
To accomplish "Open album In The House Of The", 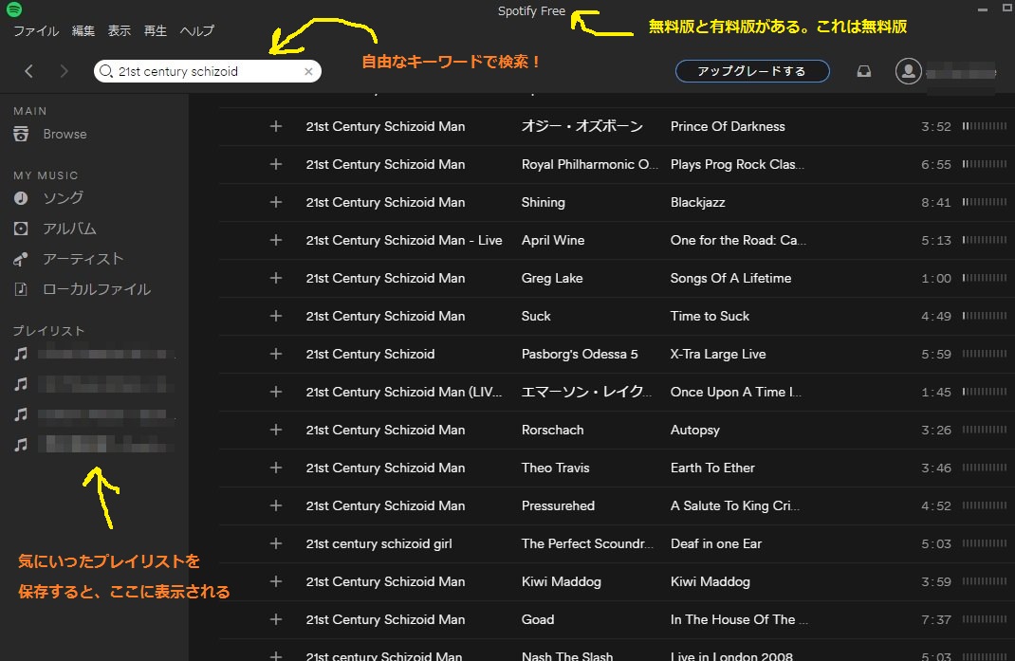I will tap(739, 619).
